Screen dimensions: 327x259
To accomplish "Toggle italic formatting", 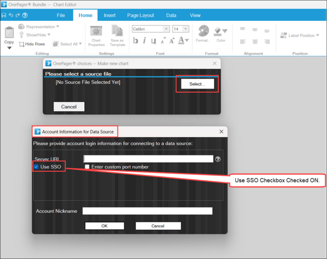I will point(144,41).
